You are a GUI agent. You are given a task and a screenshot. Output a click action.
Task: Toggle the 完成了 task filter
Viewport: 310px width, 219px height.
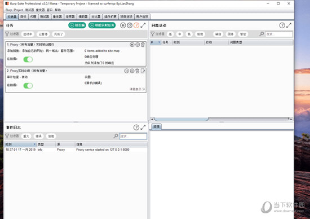pyautogui.click(x=59, y=34)
